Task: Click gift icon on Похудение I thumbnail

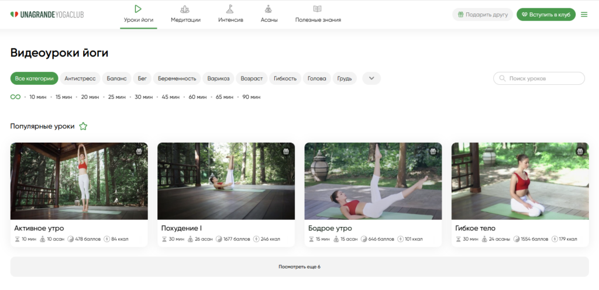Action: (x=286, y=151)
